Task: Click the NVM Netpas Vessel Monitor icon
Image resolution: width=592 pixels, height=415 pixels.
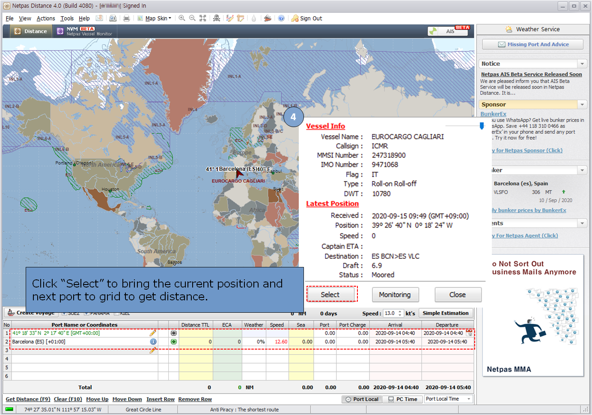Action: pyautogui.click(x=60, y=31)
